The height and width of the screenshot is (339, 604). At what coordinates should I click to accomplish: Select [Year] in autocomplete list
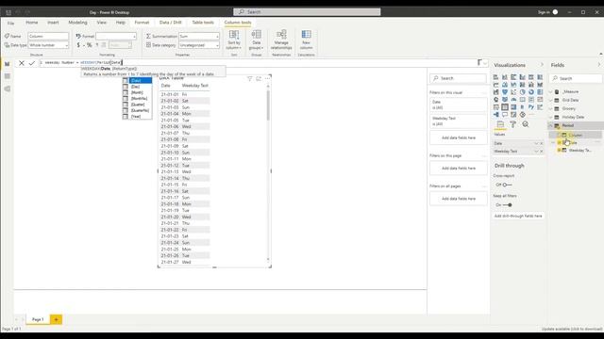tap(137, 117)
